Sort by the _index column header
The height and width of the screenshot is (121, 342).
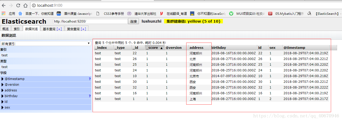pyautogui.click(x=104, y=48)
